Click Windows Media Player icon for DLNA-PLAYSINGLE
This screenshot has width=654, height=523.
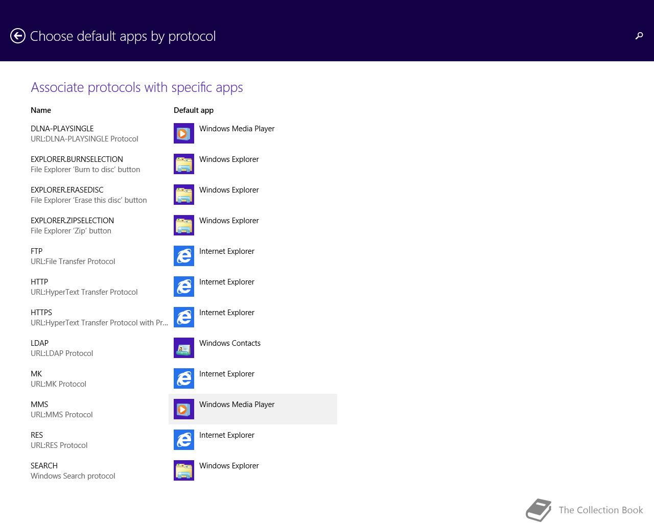pyautogui.click(x=184, y=133)
